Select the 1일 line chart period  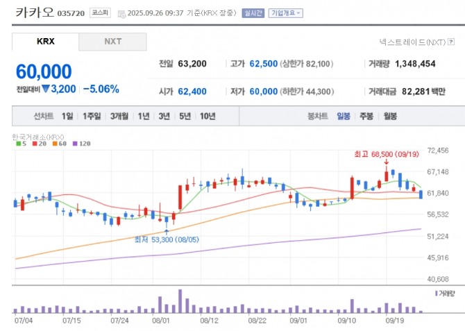67,116
